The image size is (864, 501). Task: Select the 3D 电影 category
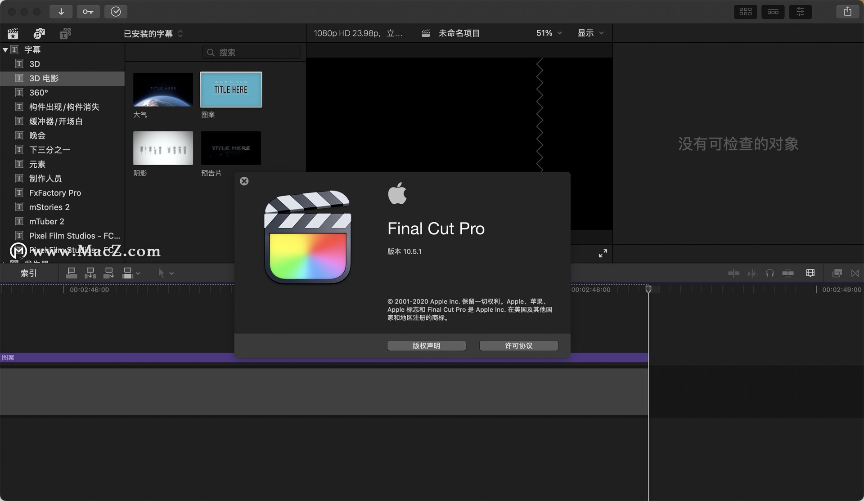[63, 78]
